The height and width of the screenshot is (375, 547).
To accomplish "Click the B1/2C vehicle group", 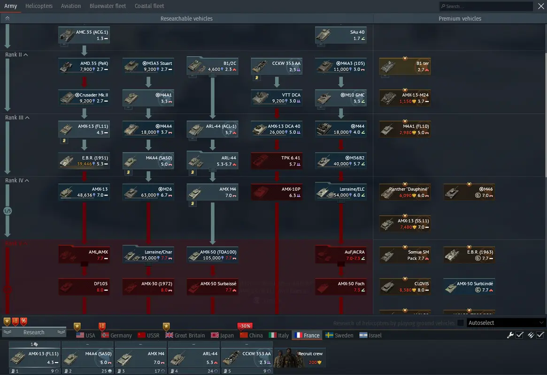I will pyautogui.click(x=212, y=66).
